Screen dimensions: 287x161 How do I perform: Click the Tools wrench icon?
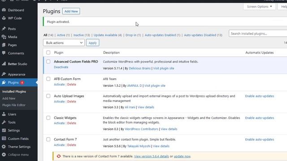point(4,122)
